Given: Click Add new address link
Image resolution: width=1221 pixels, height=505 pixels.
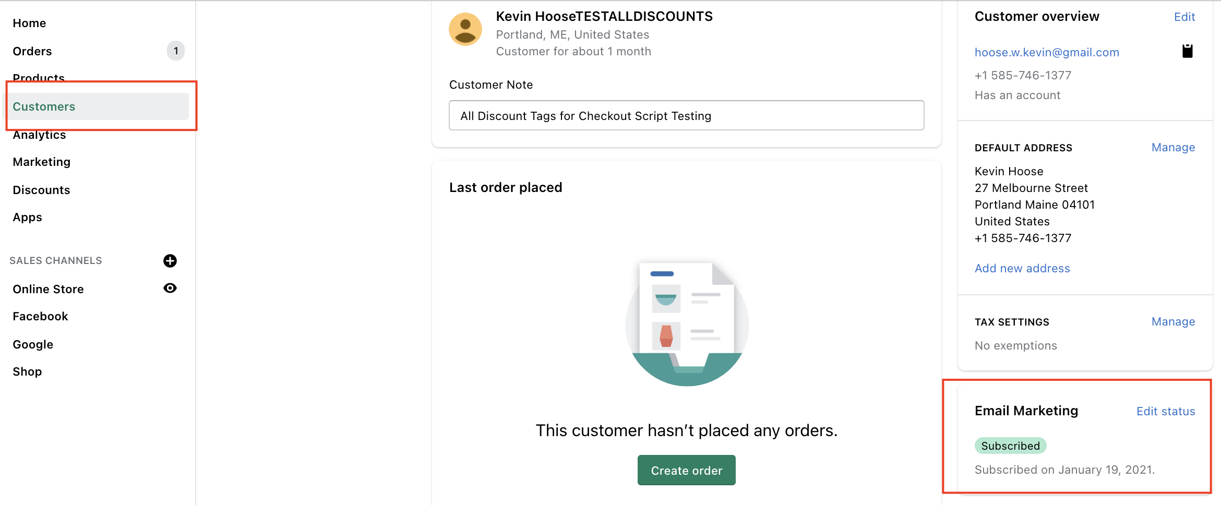Looking at the screenshot, I should click(x=1022, y=268).
